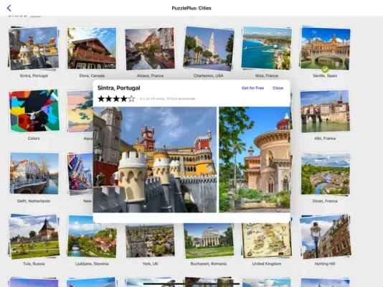Select the Delft, Netherlands thumbnail

click(x=34, y=174)
